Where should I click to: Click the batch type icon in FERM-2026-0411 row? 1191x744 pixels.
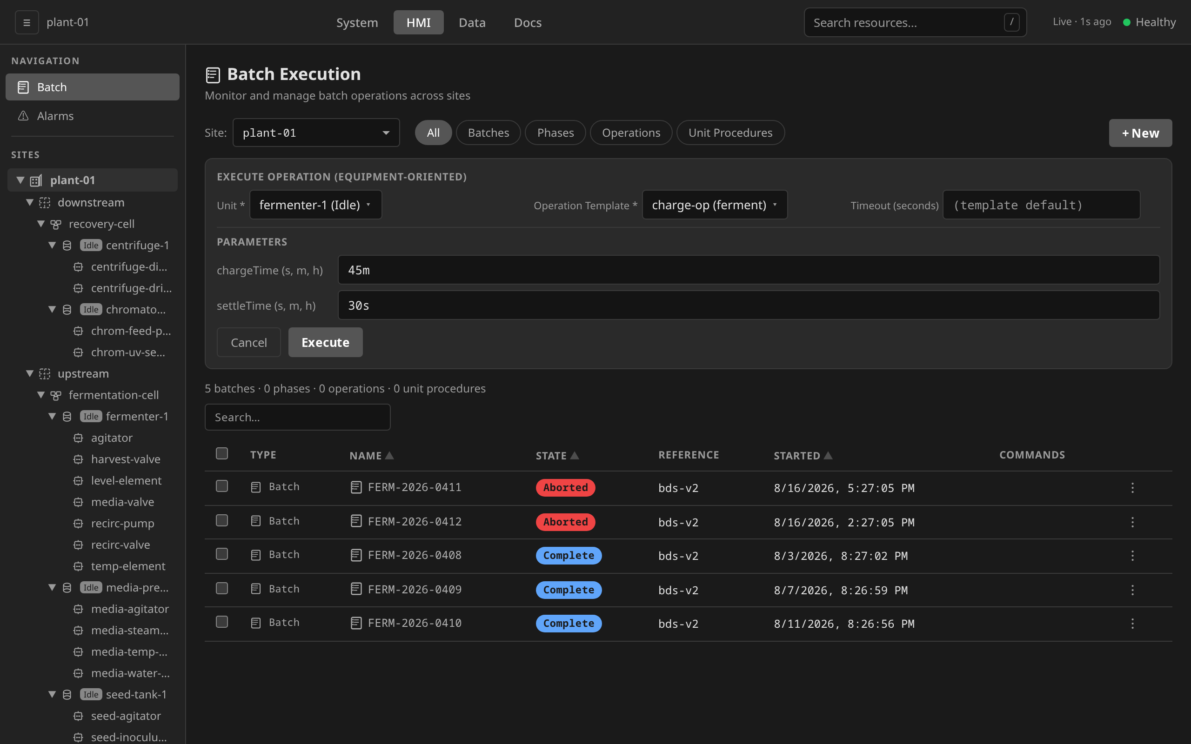point(256,487)
